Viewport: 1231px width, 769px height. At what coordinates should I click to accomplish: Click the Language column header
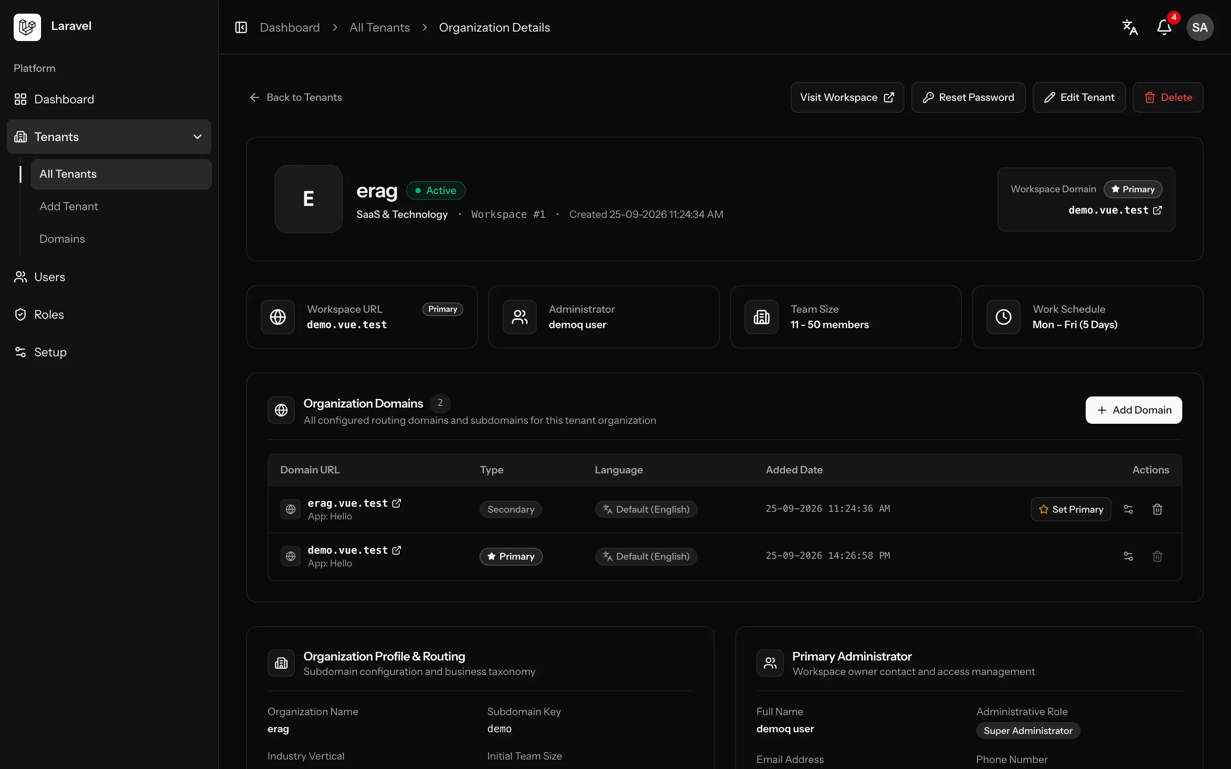pyautogui.click(x=618, y=470)
